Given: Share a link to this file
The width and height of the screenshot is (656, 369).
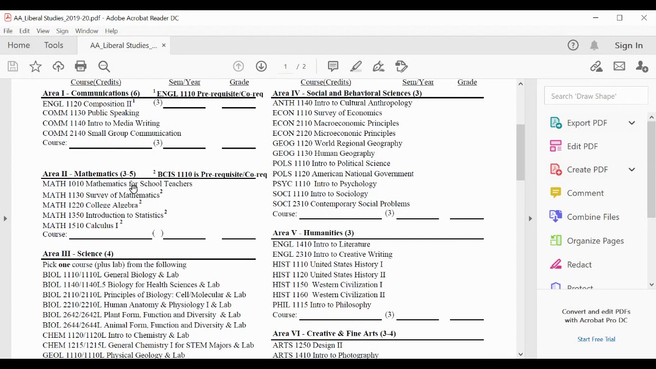Looking at the screenshot, I should 596,67.
